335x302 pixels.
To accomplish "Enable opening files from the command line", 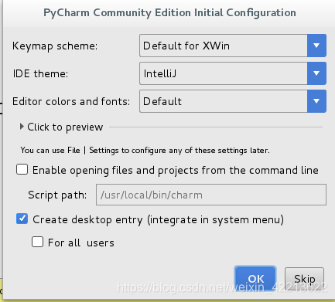I will [22, 170].
